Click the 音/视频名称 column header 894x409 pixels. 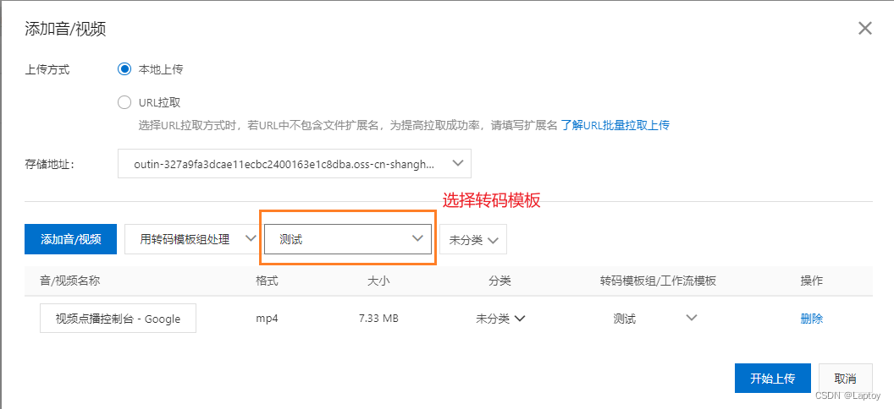point(70,281)
